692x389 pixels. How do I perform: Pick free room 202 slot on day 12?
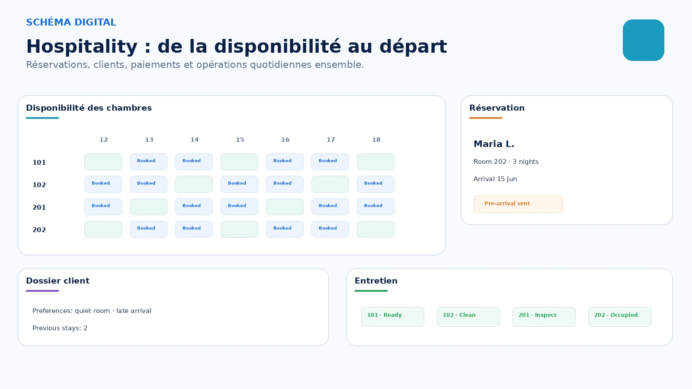click(x=103, y=229)
